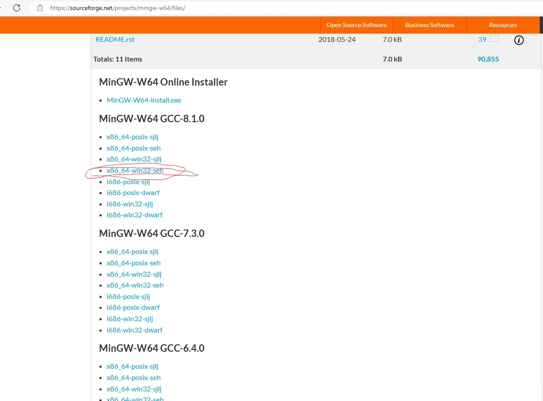Image resolution: width=543 pixels, height=401 pixels.
Task: Open GCC-6.4.0 x86_64-posix-sjlj link
Action: coord(133,366)
